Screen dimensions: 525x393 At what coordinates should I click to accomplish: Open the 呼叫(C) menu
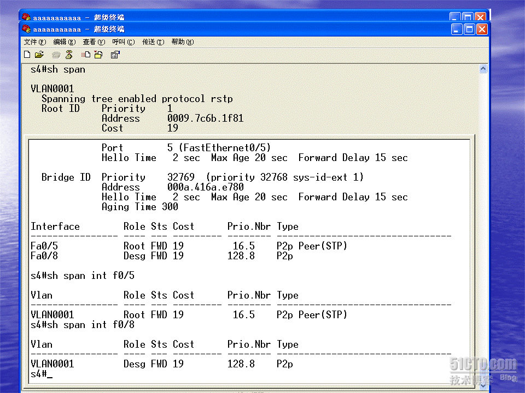click(123, 42)
